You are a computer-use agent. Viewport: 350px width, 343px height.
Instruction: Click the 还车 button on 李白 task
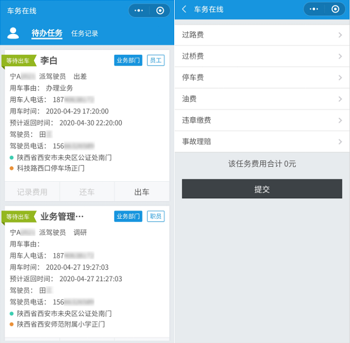click(87, 192)
